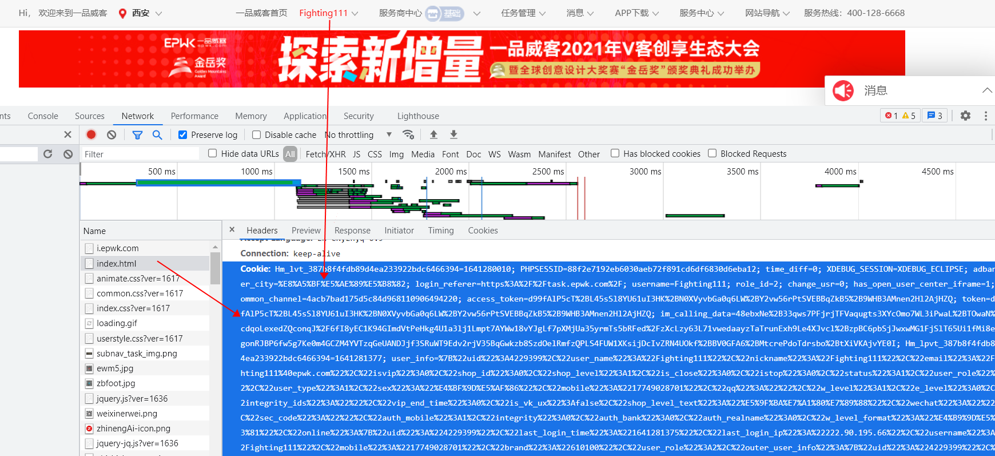Screen dimensions: 995x456
Task: Open DevTools settings gear icon
Action: pyautogui.click(x=965, y=116)
